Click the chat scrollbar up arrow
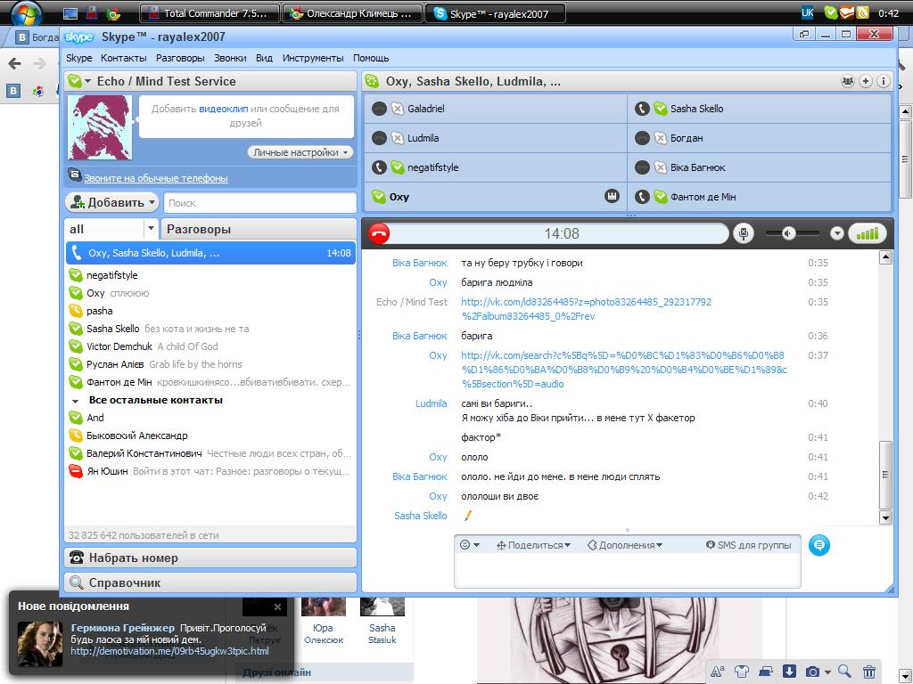The width and height of the screenshot is (913, 684). pyautogui.click(x=885, y=257)
